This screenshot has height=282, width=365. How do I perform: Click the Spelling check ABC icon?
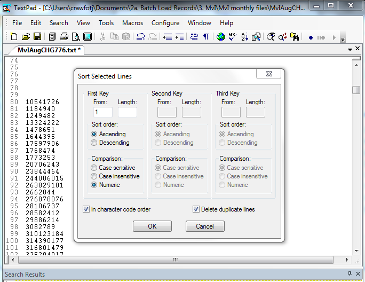coord(232,37)
